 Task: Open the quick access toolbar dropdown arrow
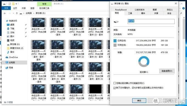[x=16, y=4]
